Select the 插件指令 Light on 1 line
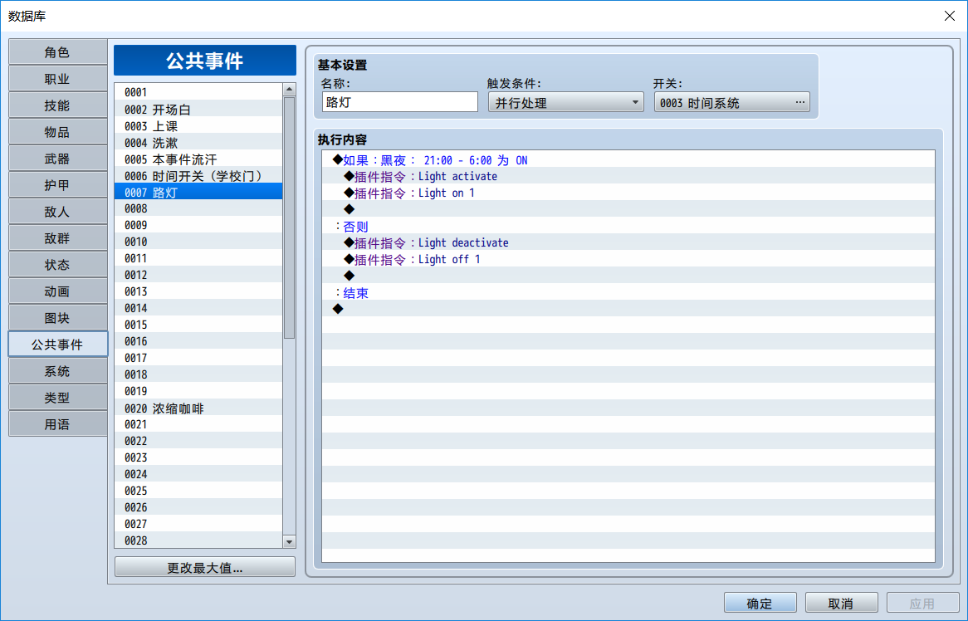 pyautogui.click(x=628, y=193)
